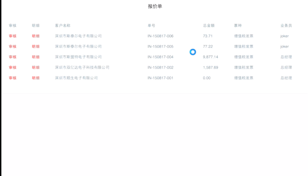308x176 pixels.
Task: Click 审核 for order IN-150817-002
Action: pos(13,67)
